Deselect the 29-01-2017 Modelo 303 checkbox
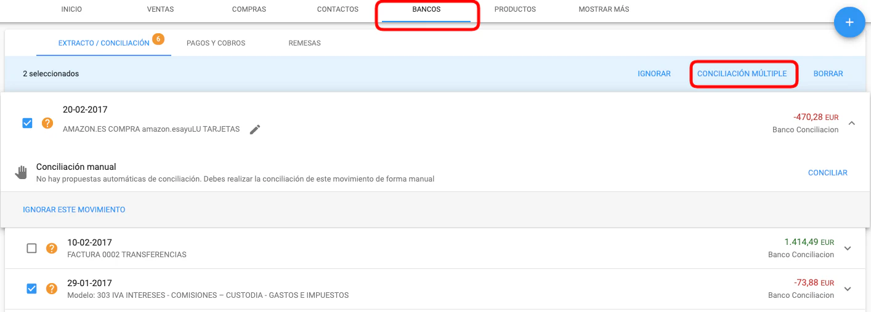The width and height of the screenshot is (871, 312). coord(32,289)
